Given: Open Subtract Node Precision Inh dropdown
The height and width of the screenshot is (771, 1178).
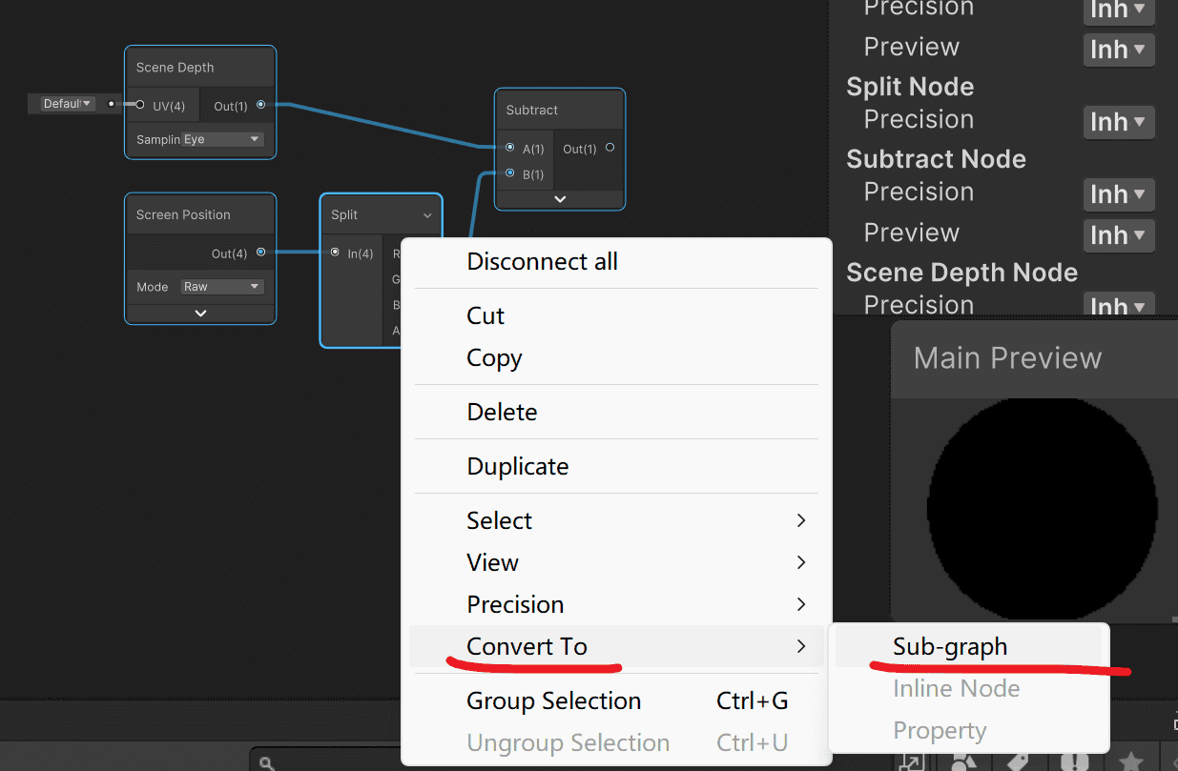Looking at the screenshot, I should [x=1118, y=194].
